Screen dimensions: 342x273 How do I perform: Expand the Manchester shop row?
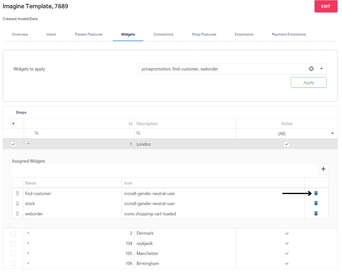point(28,253)
